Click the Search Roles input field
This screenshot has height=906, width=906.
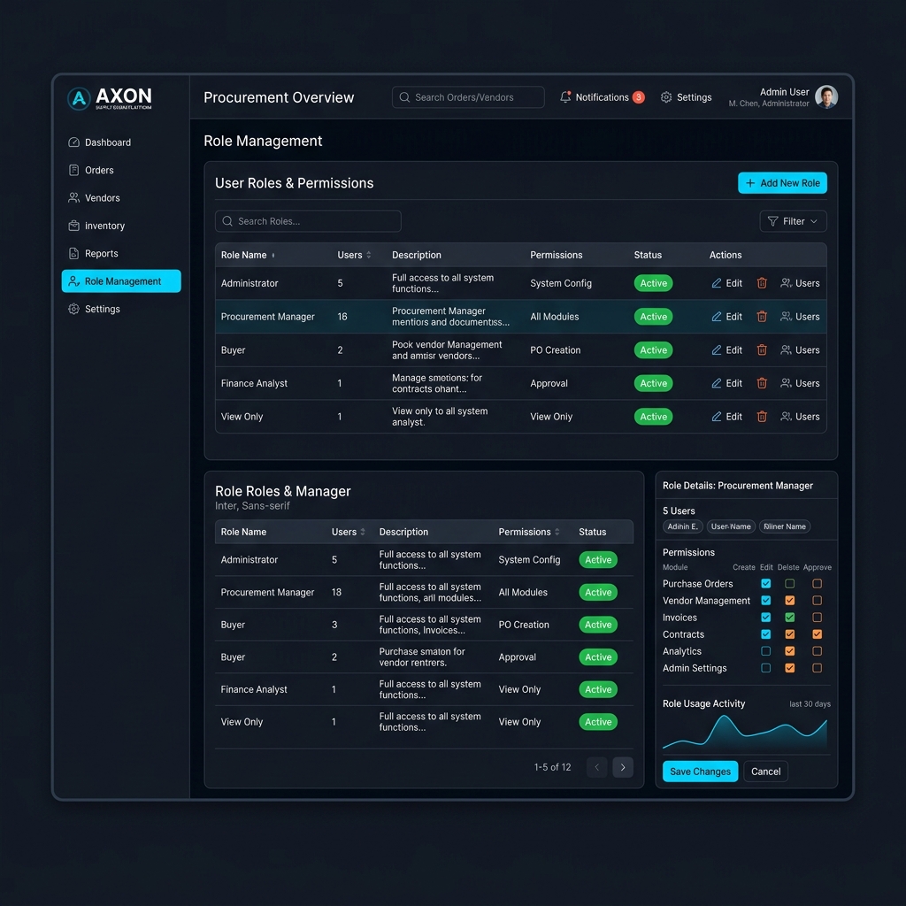[x=308, y=221]
